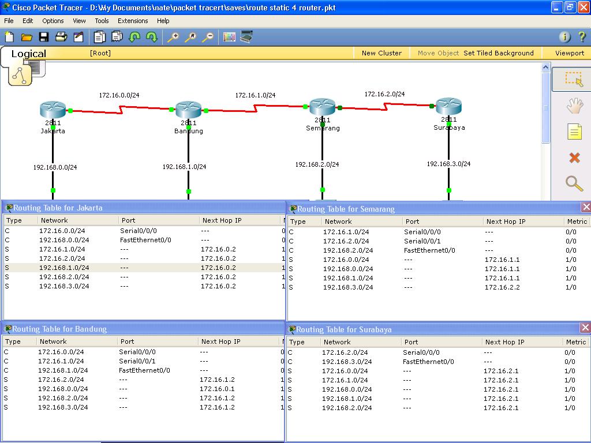Viewport: 591px width, 443px height.
Task: Open the Options menu
Action: tap(53, 21)
